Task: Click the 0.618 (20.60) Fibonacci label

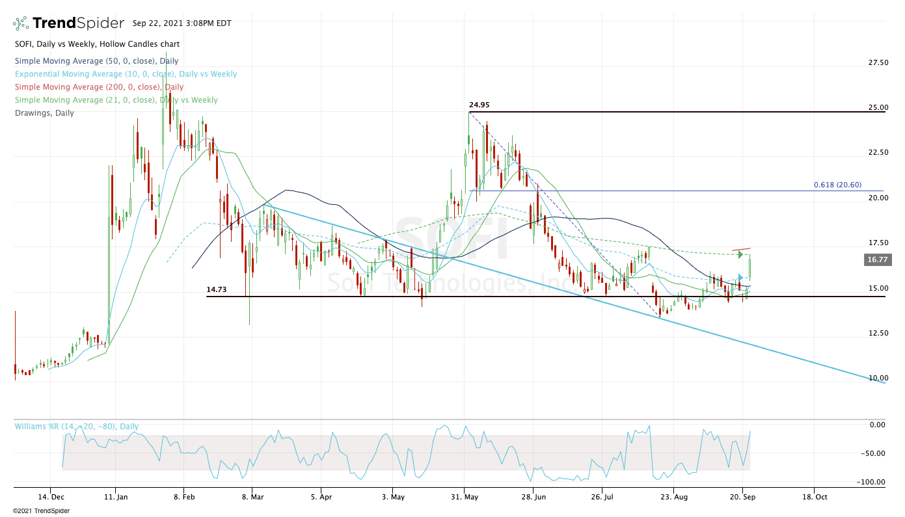Action: point(837,185)
